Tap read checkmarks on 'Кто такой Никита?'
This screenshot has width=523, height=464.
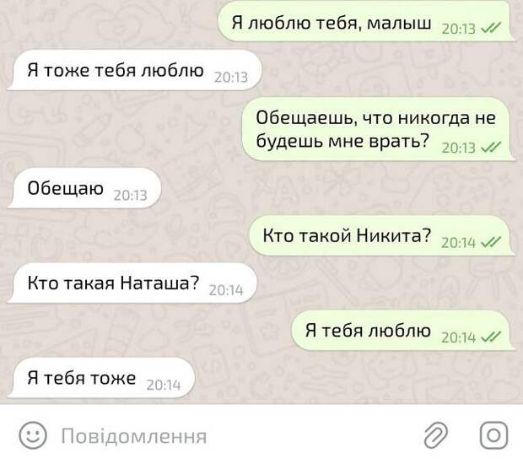(x=491, y=242)
